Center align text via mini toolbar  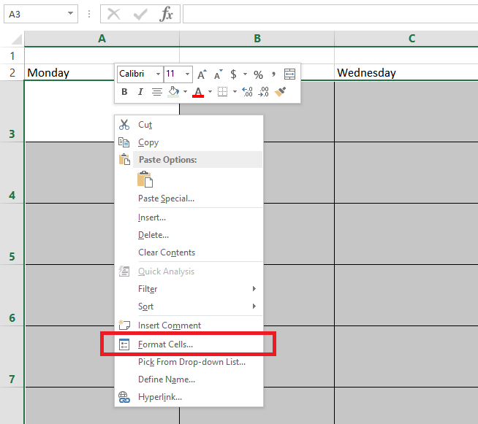point(157,92)
